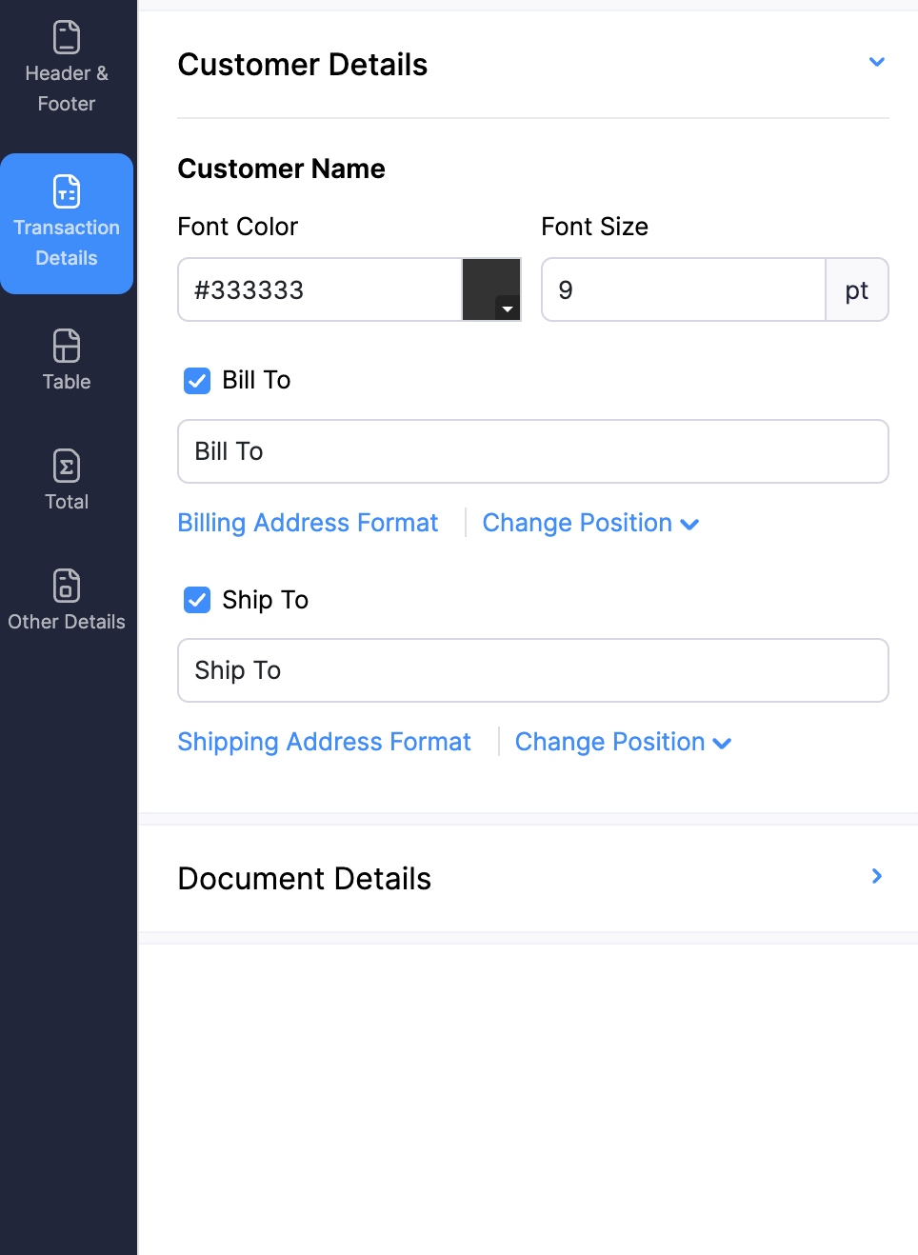Expand the Document Details section

tap(876, 877)
